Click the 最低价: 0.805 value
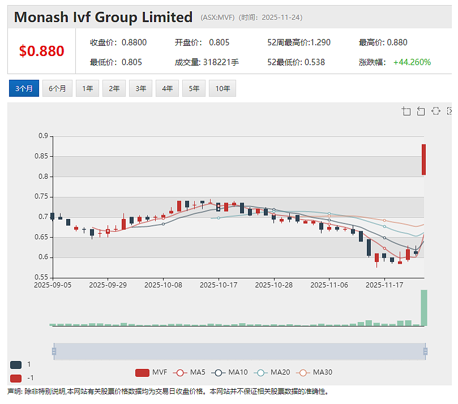 pyautogui.click(x=116, y=62)
